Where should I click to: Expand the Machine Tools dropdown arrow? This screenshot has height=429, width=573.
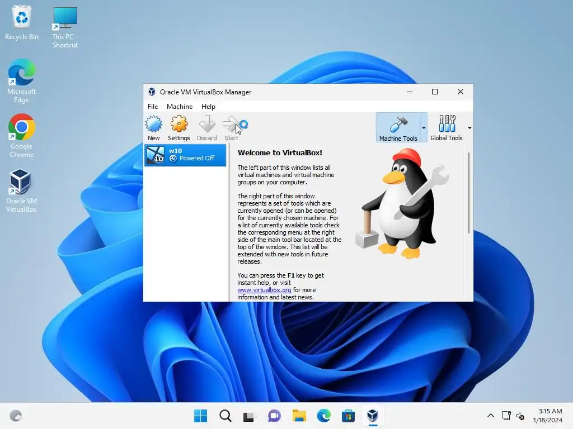click(x=424, y=128)
